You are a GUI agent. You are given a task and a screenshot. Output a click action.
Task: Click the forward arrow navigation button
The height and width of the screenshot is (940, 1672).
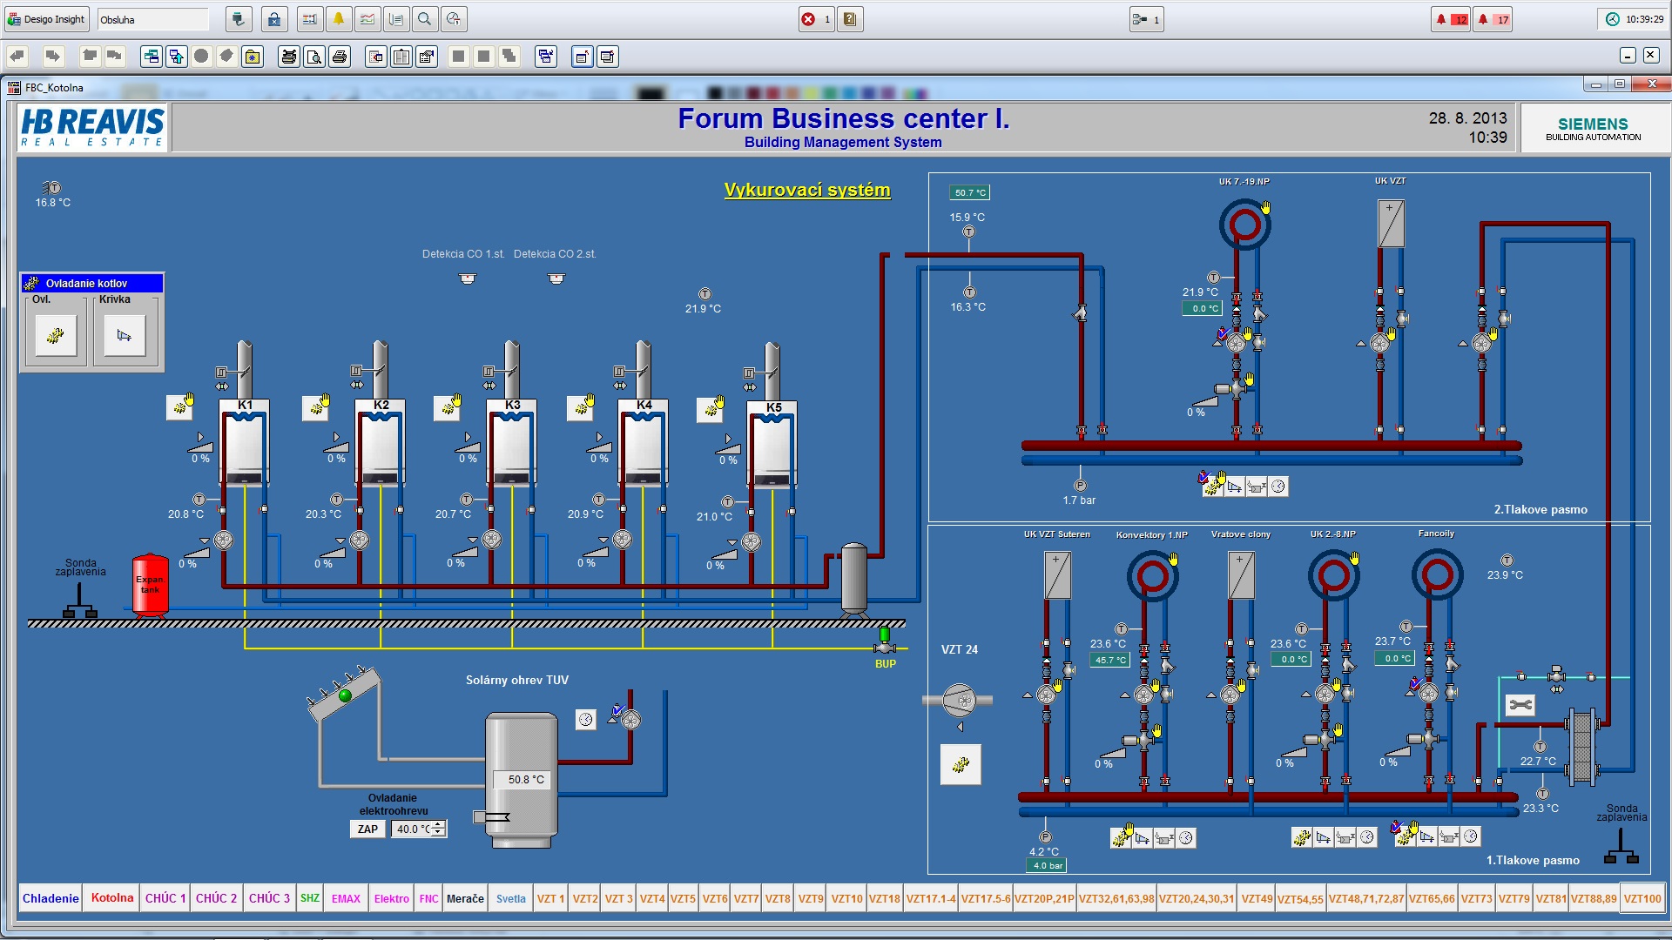pos(53,57)
